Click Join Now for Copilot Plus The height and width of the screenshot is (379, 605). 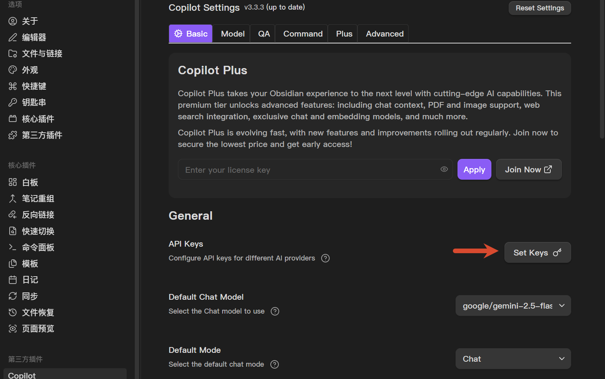point(529,169)
